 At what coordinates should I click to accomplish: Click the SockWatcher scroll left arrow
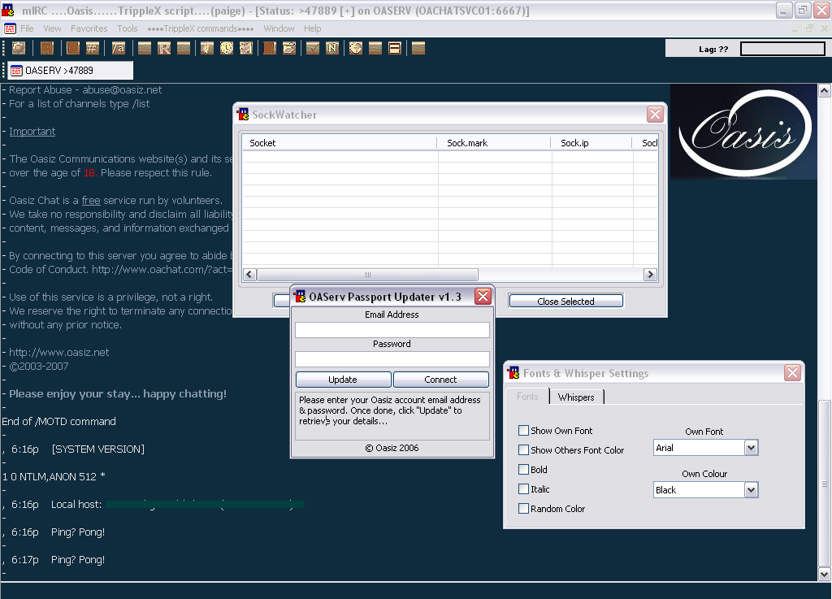pyautogui.click(x=250, y=274)
